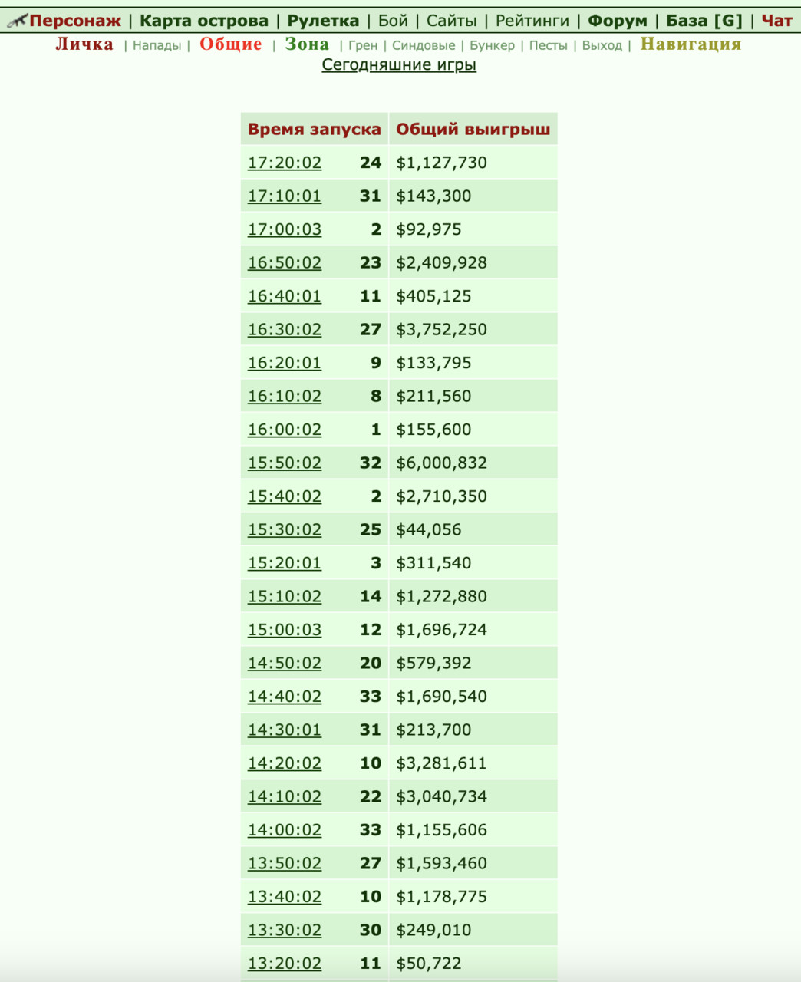Image resolution: width=801 pixels, height=982 pixels.
Task: Open the game launched at 15:50:02
Action: (x=285, y=463)
